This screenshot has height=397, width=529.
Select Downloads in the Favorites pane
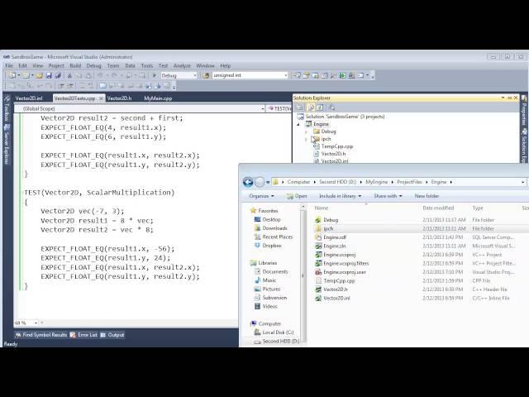pyautogui.click(x=274, y=228)
